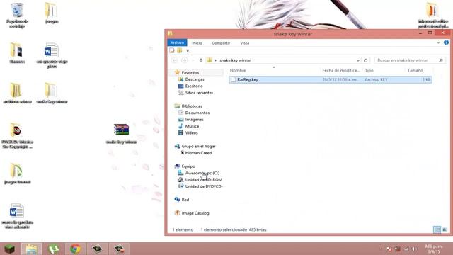Select Image Catalog in navigation pane
453x255 pixels.
pos(195,213)
